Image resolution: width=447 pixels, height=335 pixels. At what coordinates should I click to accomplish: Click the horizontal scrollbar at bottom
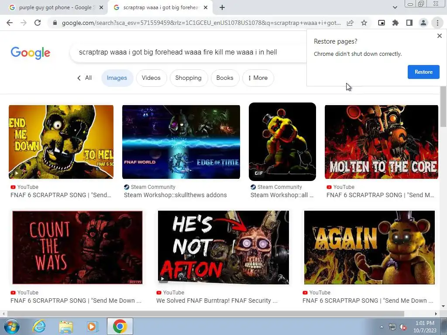coord(206,314)
